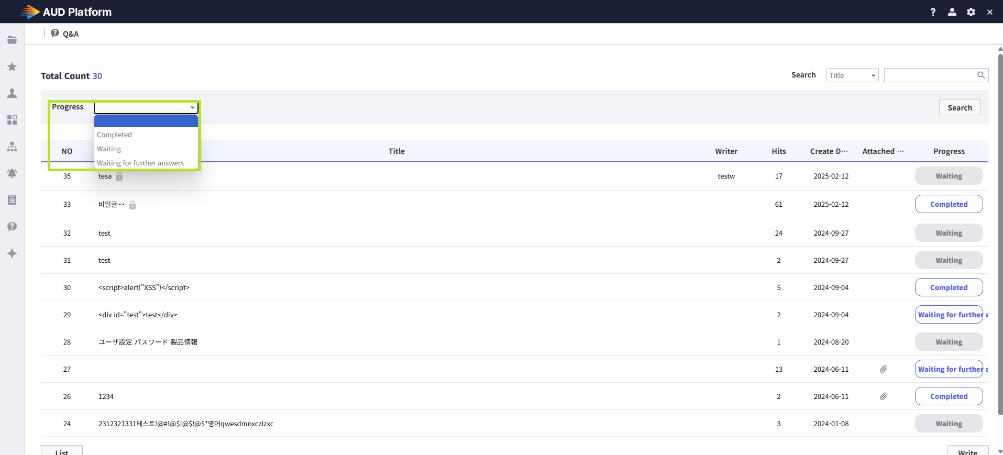Viewport: 1003px width, 455px height.
Task: Click the Hits column header
Action: tap(778, 151)
